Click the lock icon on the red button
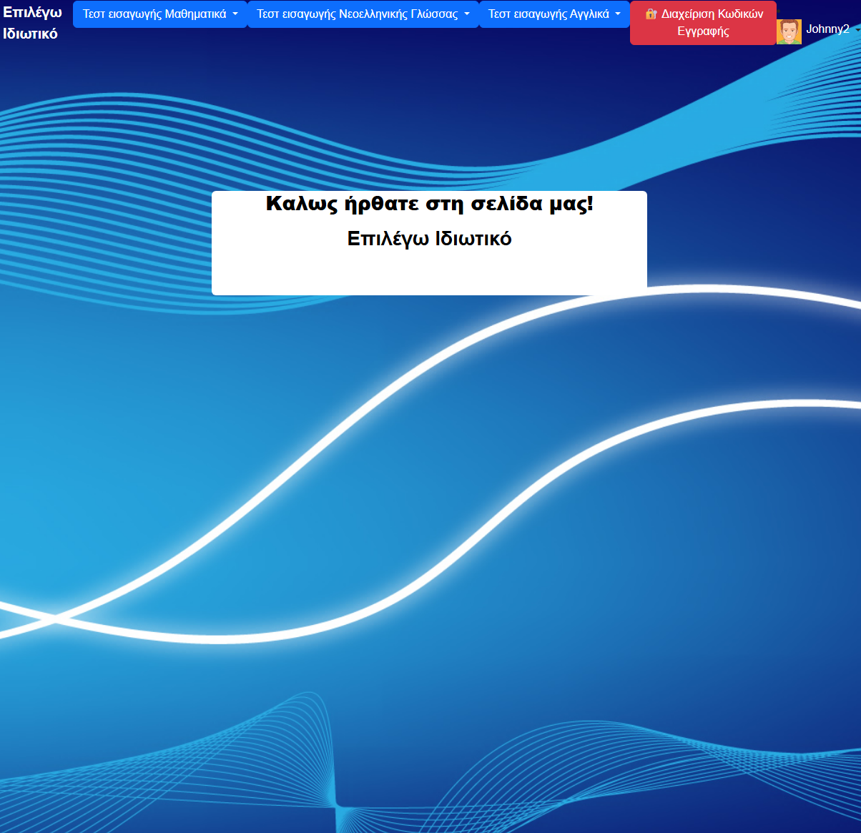861x833 pixels. (651, 14)
